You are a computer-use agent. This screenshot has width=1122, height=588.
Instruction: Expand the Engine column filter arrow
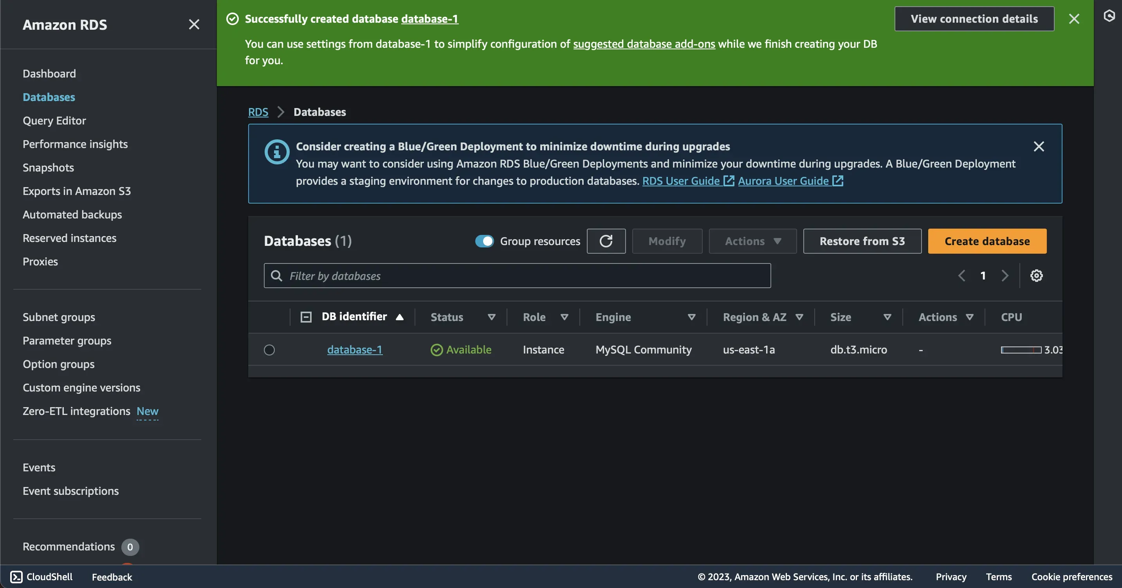click(691, 317)
